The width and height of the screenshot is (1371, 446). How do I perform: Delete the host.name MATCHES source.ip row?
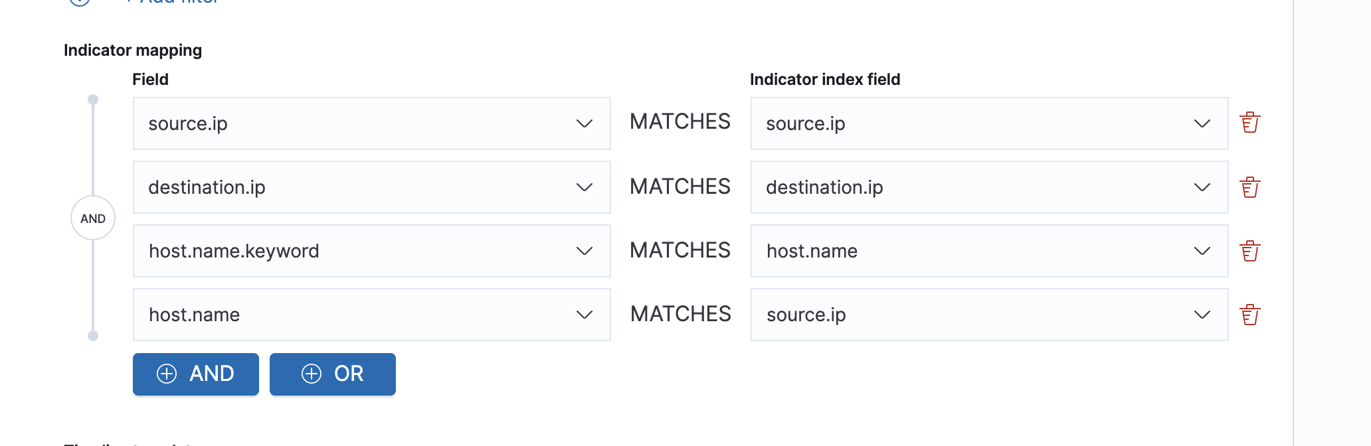[1250, 315]
